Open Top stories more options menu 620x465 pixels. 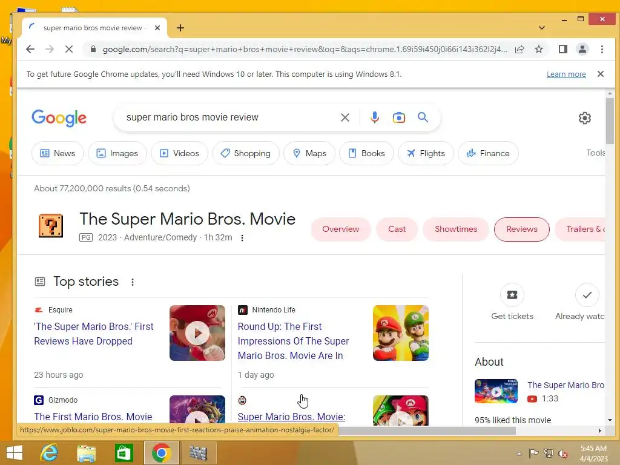pos(133,282)
